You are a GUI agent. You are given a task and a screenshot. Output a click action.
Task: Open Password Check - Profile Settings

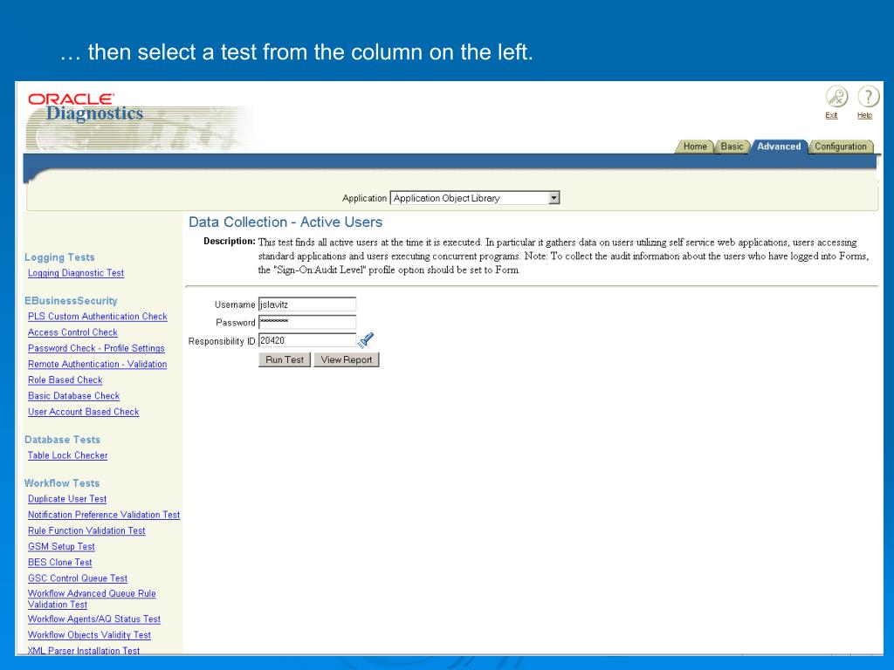[x=96, y=348]
